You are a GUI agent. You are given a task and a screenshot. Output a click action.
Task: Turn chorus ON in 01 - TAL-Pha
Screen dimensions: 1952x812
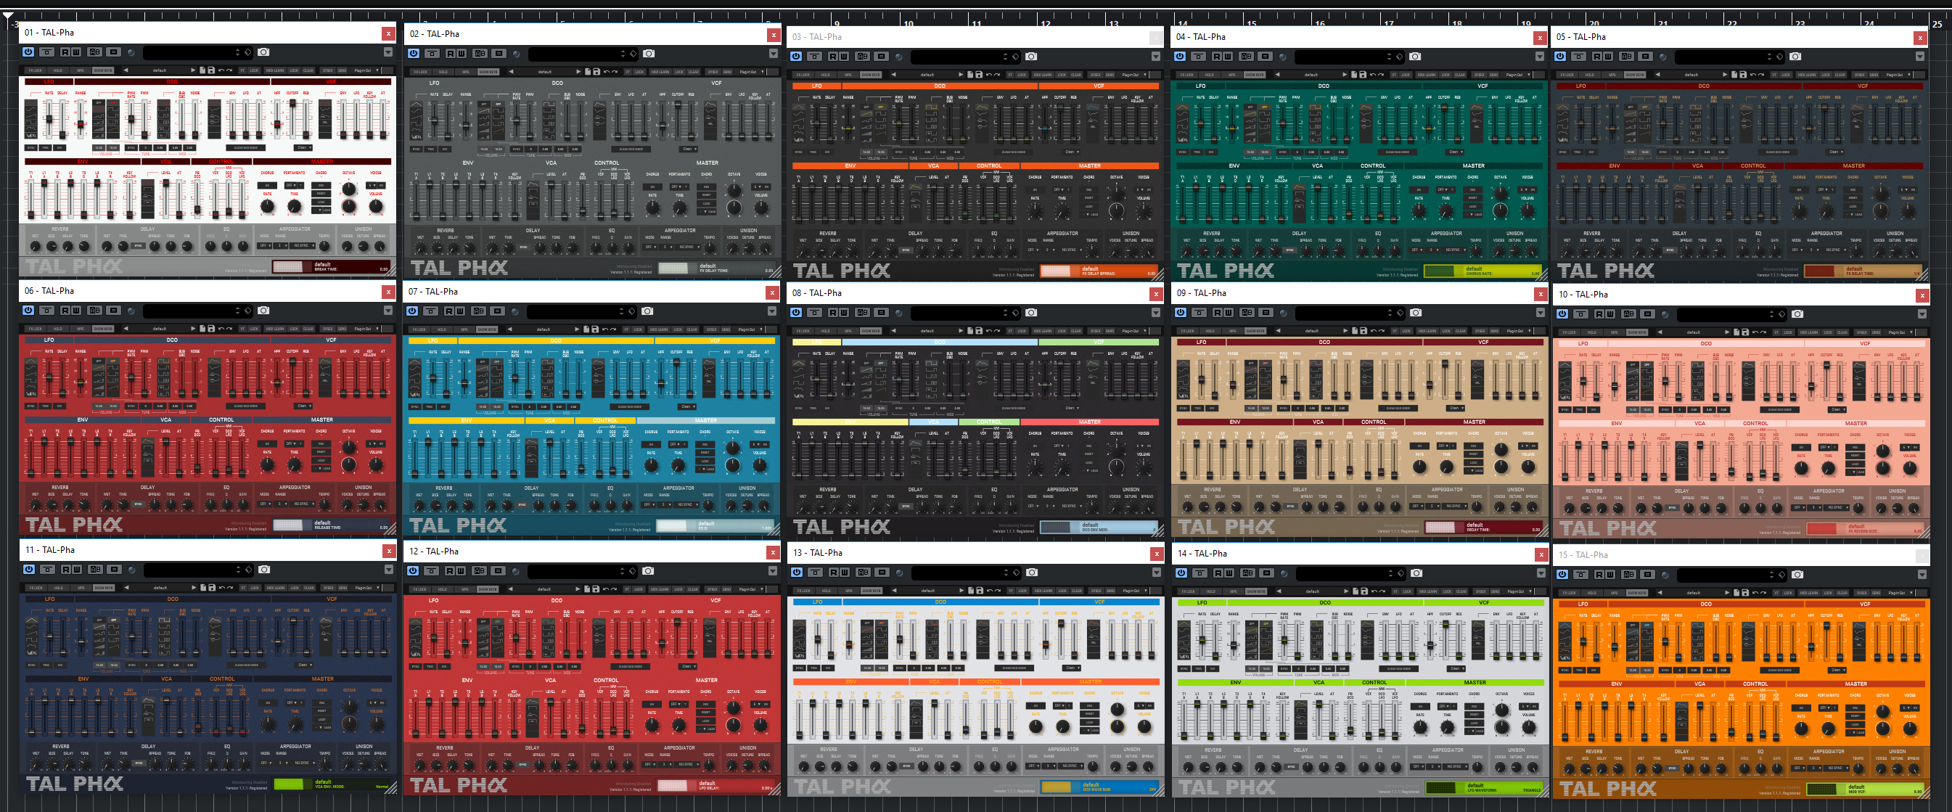(268, 186)
